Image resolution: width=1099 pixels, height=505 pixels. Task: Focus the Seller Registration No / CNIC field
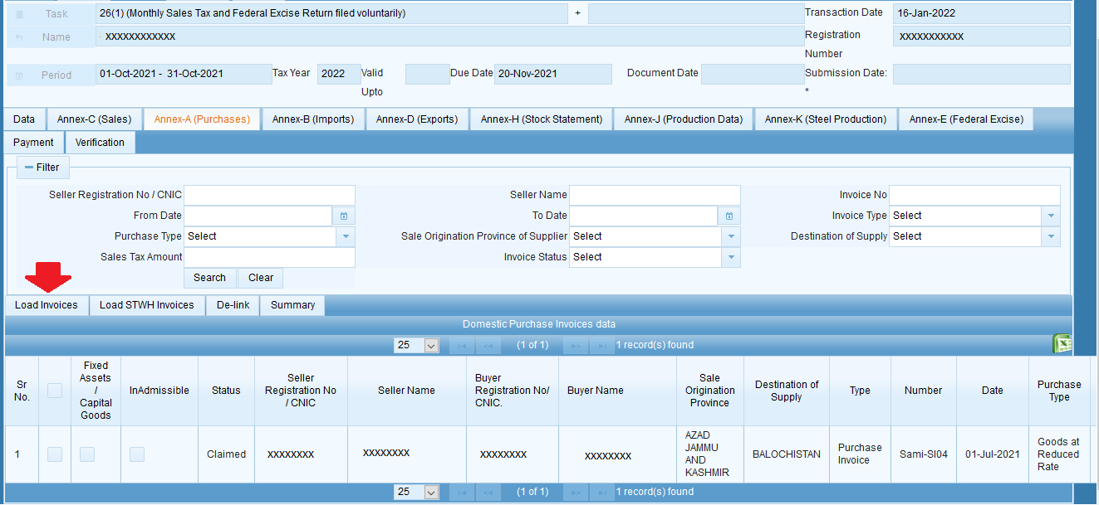pyautogui.click(x=269, y=195)
